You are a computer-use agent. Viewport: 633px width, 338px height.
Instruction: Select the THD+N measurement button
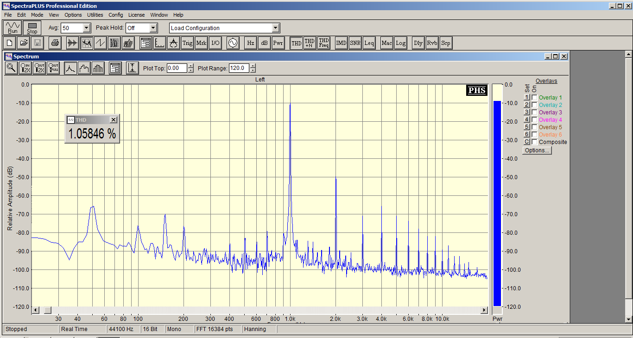coord(310,43)
